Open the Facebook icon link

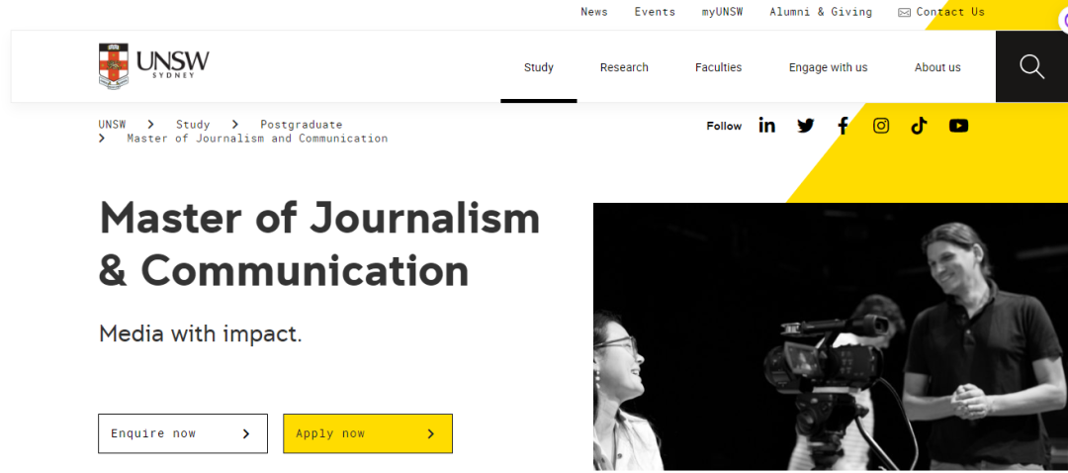click(843, 126)
